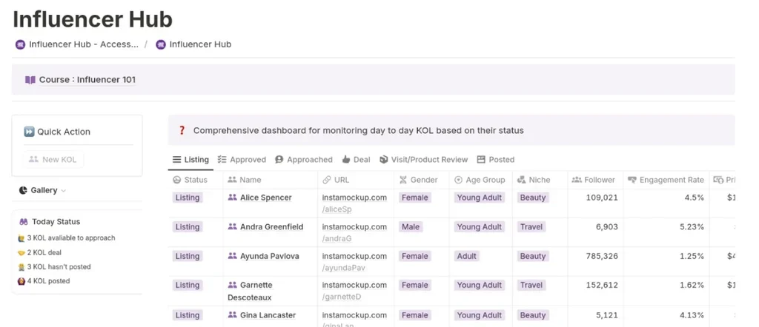Image resolution: width=759 pixels, height=327 pixels.
Task: Open Alice Spencer's Listing status dropdown
Action: pos(188,198)
